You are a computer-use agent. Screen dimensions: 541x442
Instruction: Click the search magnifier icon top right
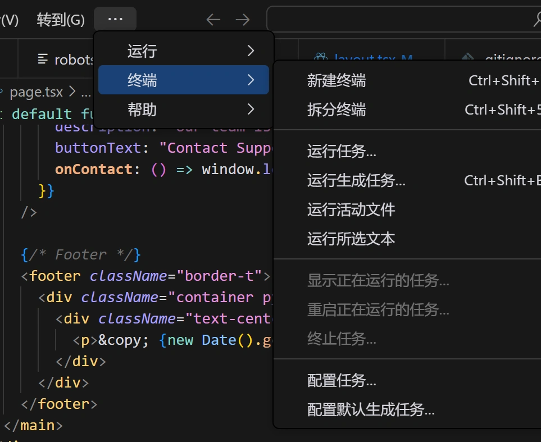pos(537,19)
